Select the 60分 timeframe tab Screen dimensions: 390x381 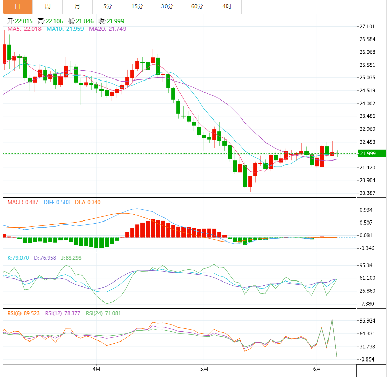(x=197, y=7)
